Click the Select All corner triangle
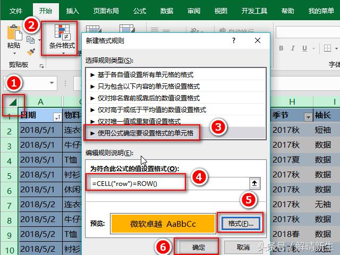This screenshot has height=255, width=340. click(x=13, y=102)
